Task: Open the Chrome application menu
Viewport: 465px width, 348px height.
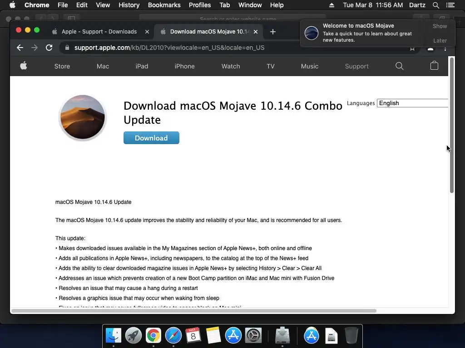Action: click(x=37, y=5)
